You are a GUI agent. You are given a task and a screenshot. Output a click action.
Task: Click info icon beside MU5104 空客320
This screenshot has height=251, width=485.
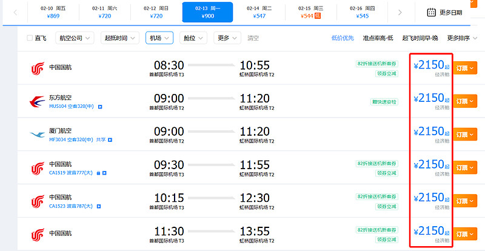coord(100,107)
